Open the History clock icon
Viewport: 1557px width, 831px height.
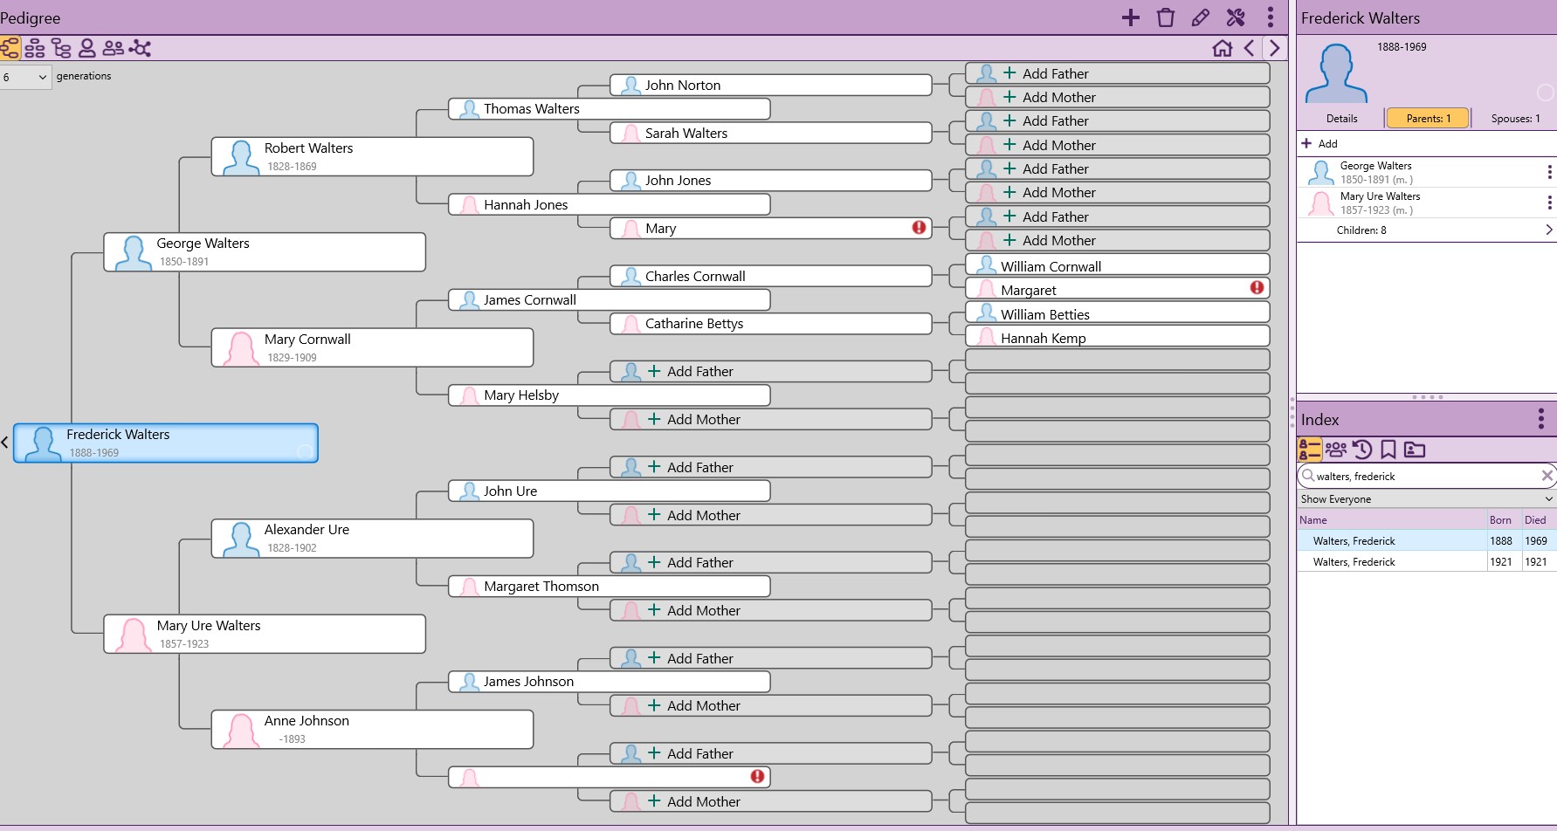click(1362, 450)
